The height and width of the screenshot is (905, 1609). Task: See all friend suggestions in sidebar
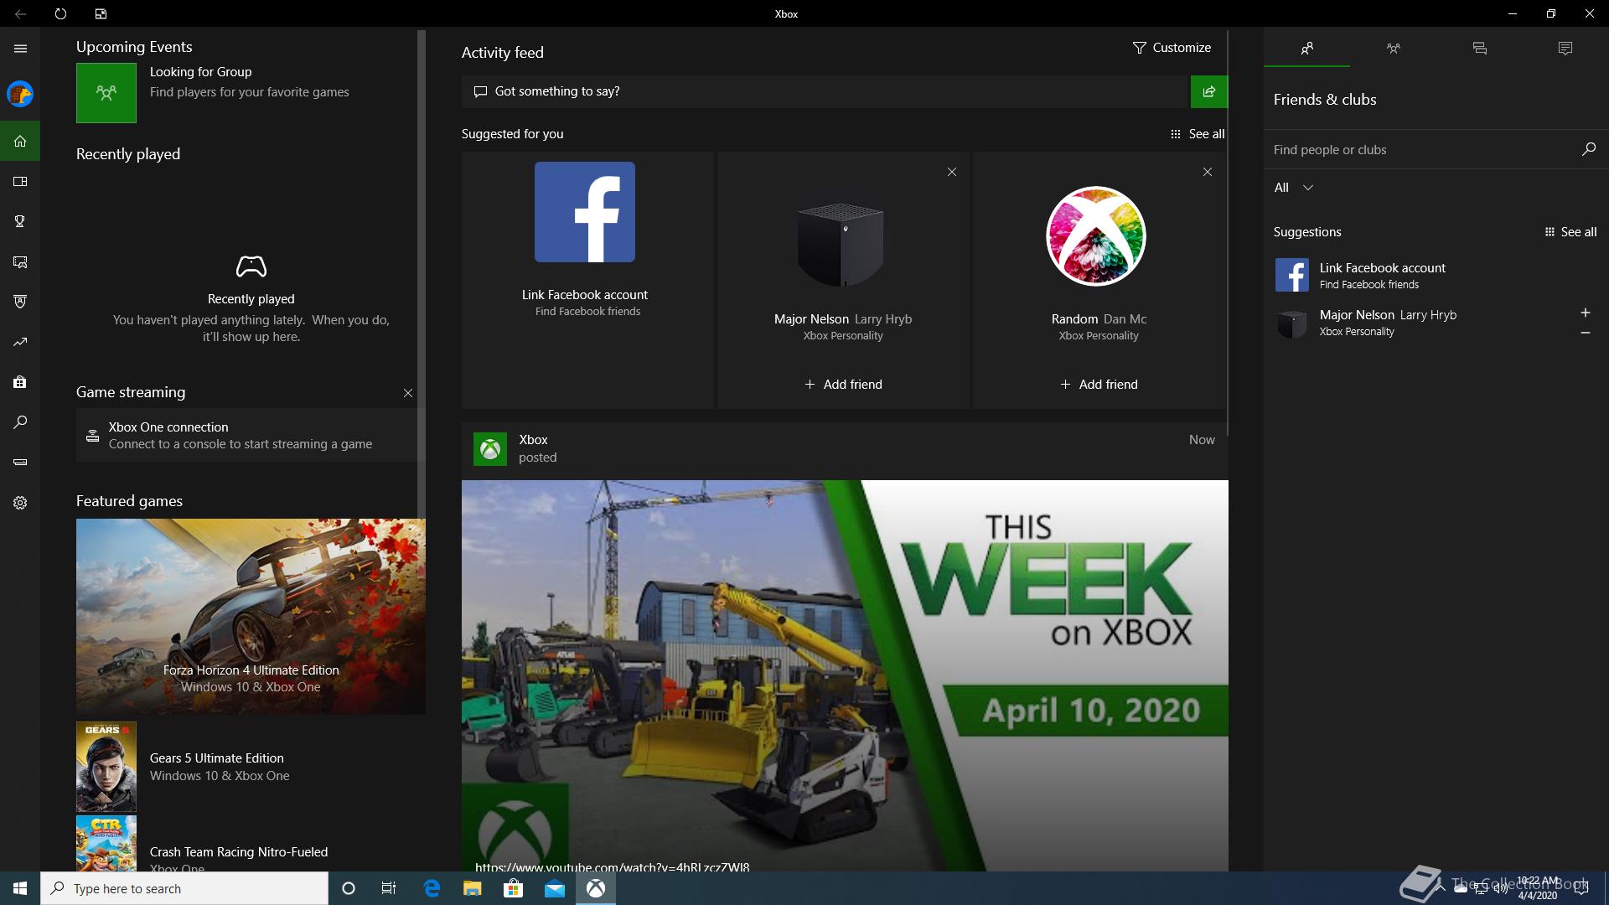pos(1570,232)
